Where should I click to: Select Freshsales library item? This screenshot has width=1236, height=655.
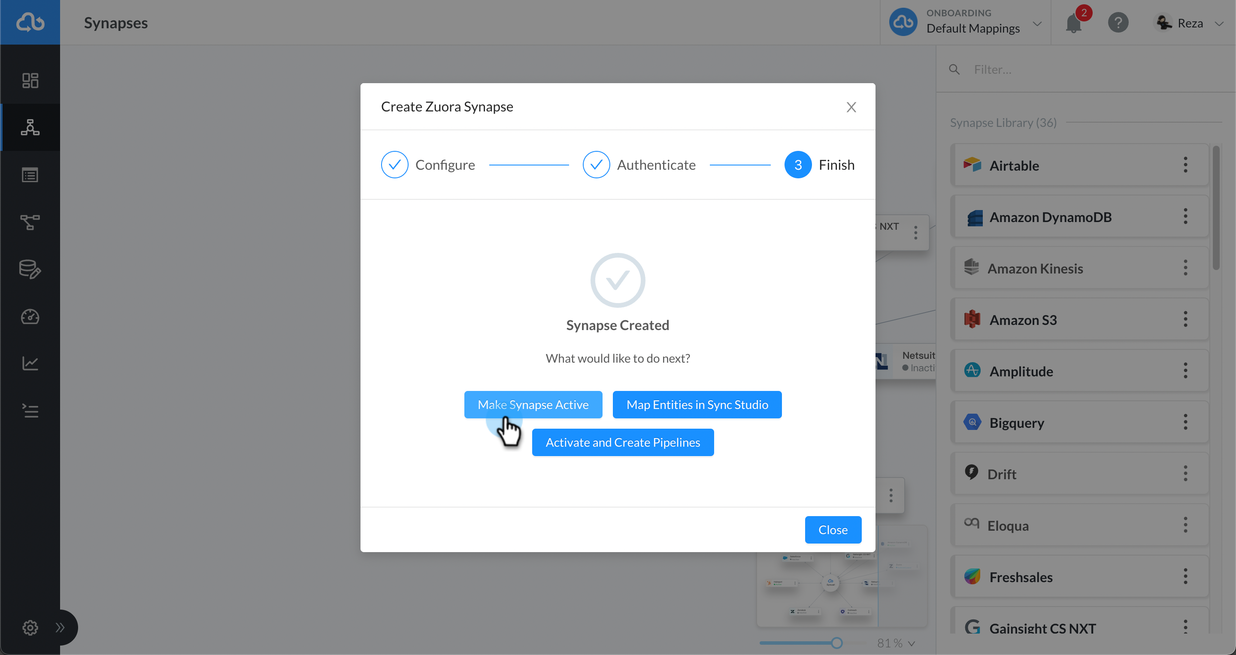tap(1079, 577)
